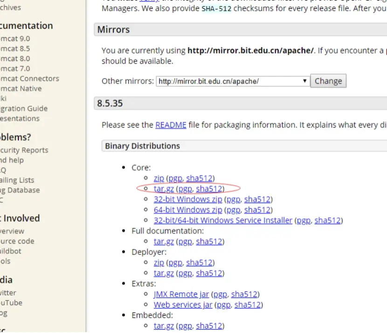Image resolution: width=387 pixels, height=333 pixels.
Task: Click the 8.5.35 version heading
Action: pyautogui.click(x=110, y=103)
